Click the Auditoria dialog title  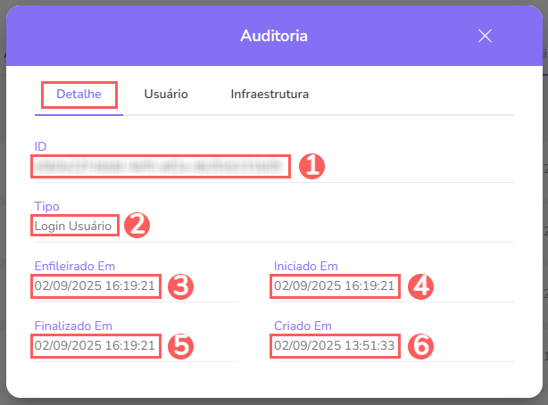(x=274, y=36)
